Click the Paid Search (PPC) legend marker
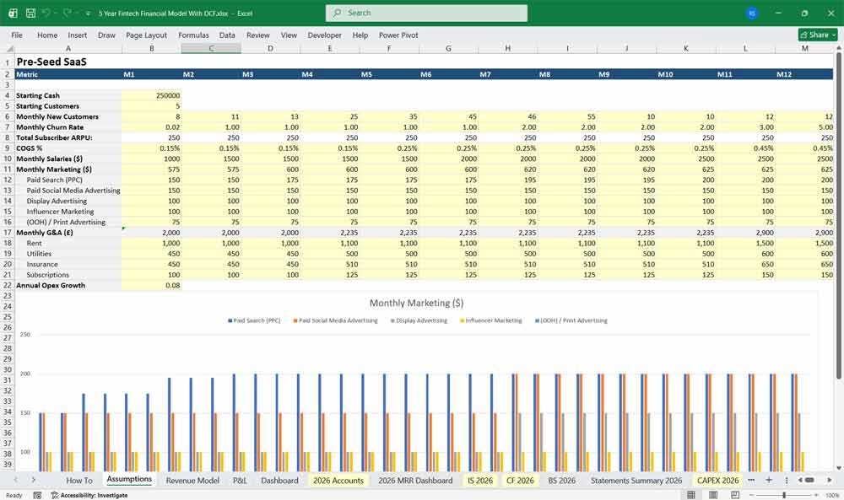Image resolution: width=844 pixels, height=500 pixels. 230,320
